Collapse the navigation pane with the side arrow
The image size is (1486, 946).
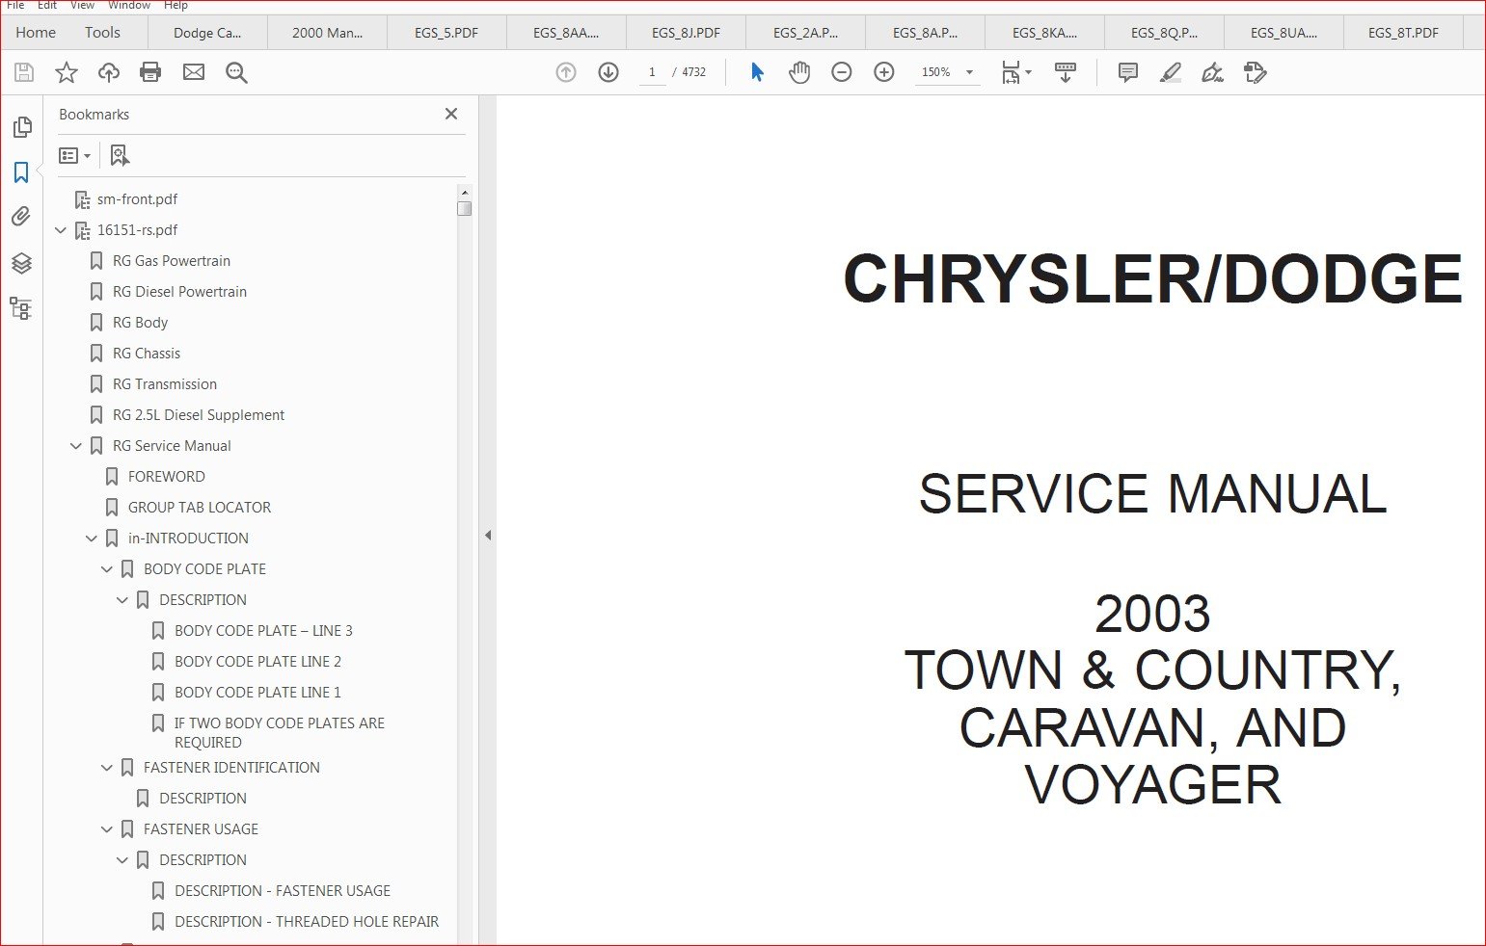click(488, 536)
